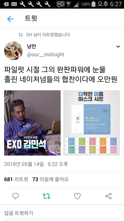Like the tweet with the heart icon

pos(77,196)
